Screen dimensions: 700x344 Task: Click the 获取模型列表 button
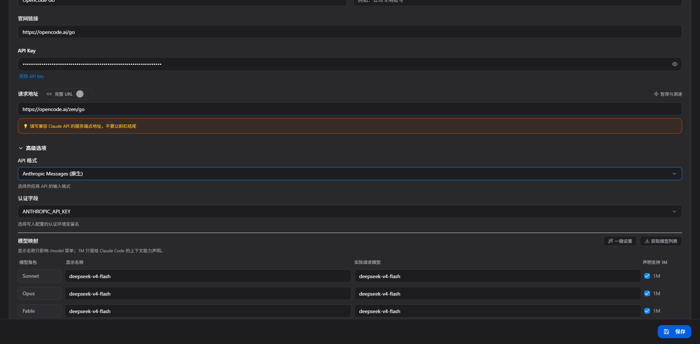(661, 241)
